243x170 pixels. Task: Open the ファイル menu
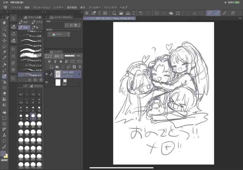[16, 7]
